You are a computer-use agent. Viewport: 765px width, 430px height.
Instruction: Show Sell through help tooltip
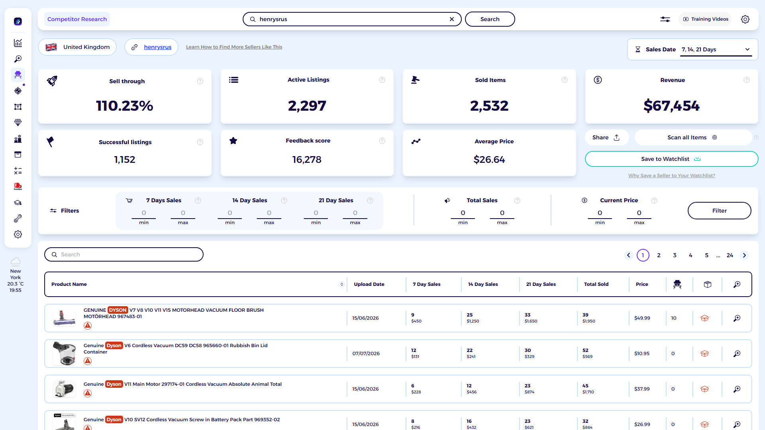200,81
